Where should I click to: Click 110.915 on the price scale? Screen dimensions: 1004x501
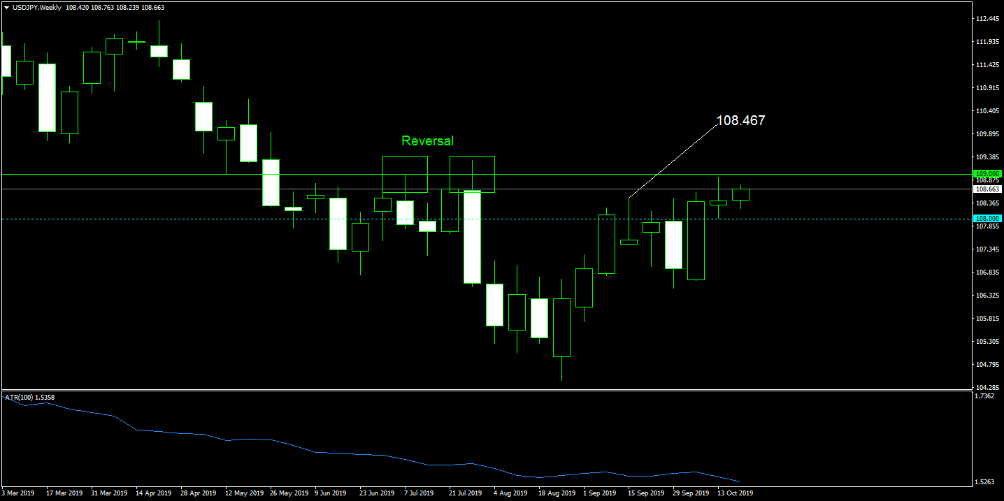pyautogui.click(x=987, y=88)
